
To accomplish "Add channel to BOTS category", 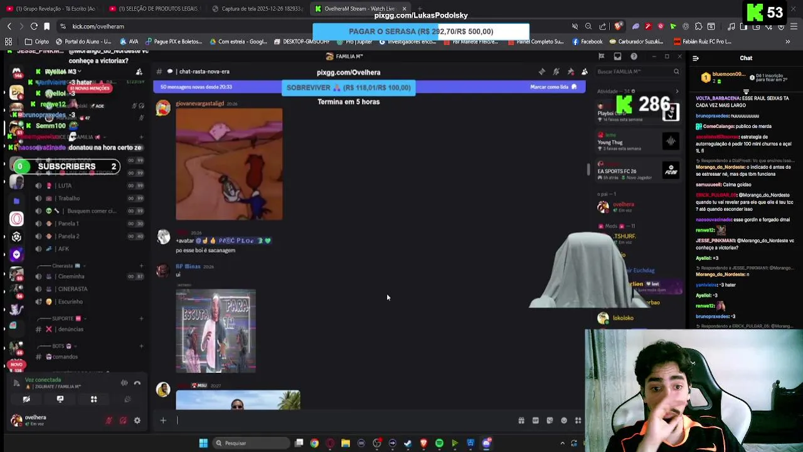I will point(141,346).
